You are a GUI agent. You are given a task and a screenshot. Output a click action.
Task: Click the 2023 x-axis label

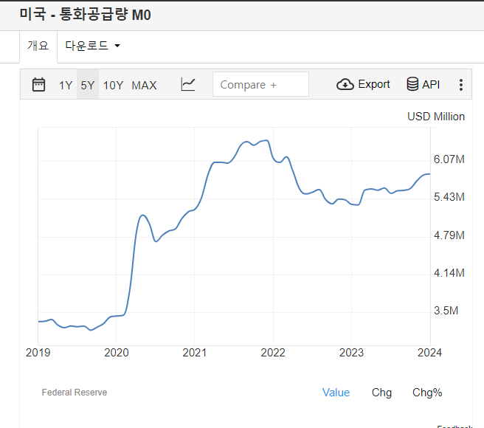(x=351, y=353)
